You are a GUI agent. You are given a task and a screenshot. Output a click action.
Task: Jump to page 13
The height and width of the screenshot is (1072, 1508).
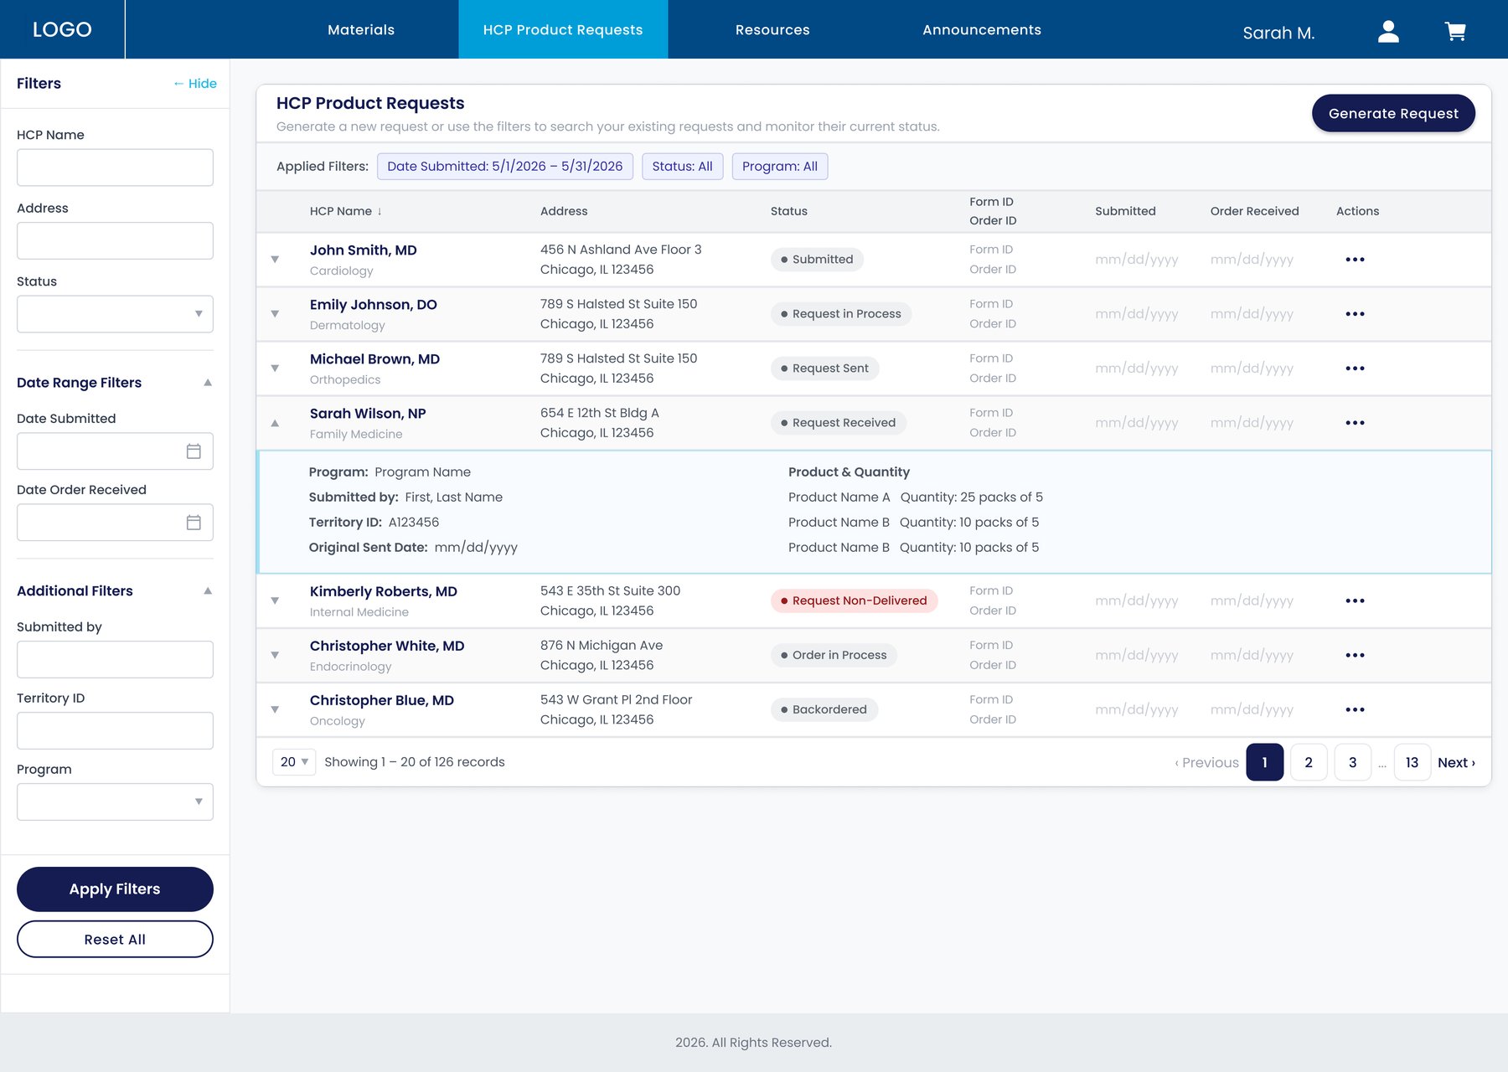tap(1412, 762)
